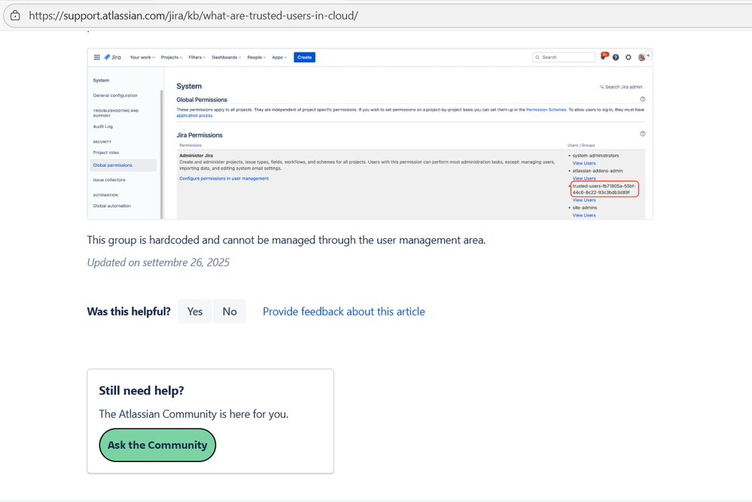This screenshot has width=752, height=502.
Task: Answer No to Was this helpful
Action: coord(230,311)
